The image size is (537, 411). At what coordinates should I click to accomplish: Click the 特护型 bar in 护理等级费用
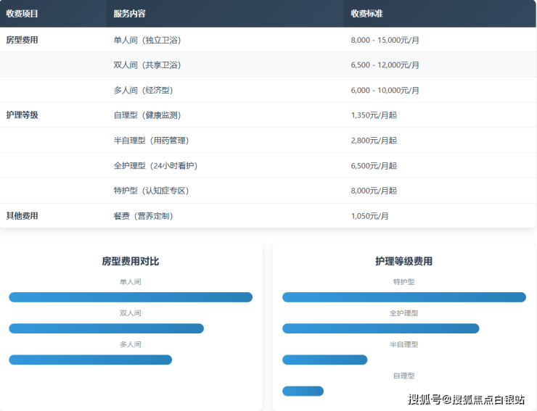pos(403,297)
